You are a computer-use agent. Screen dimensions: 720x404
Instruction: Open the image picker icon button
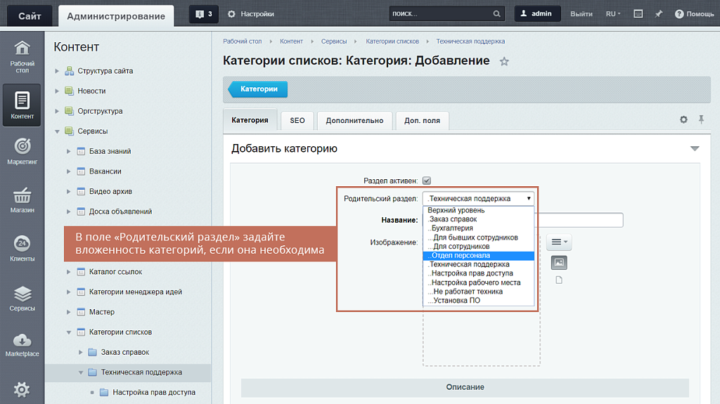[x=559, y=262]
